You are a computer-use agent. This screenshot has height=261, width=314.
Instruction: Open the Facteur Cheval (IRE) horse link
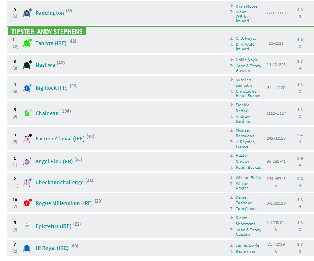tap(60, 139)
